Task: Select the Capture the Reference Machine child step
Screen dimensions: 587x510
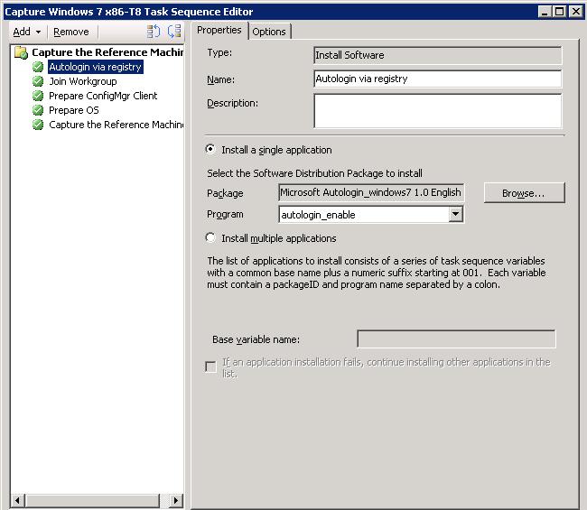Action: point(116,125)
